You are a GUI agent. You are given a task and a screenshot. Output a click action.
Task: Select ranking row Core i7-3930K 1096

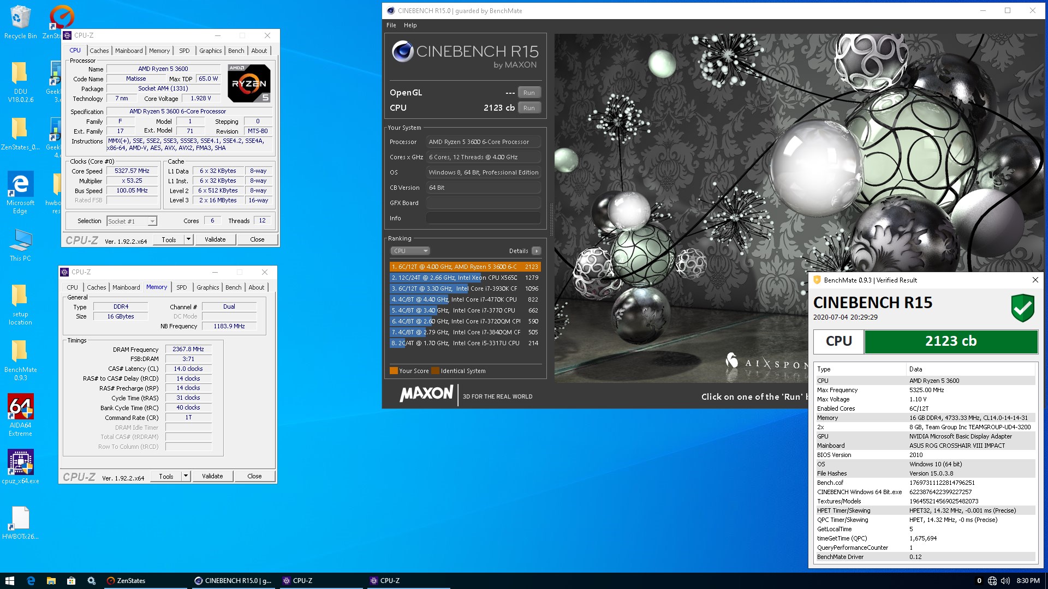click(x=465, y=289)
